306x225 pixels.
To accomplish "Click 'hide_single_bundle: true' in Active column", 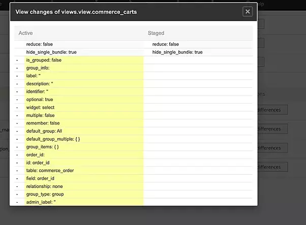I will click(51, 52).
